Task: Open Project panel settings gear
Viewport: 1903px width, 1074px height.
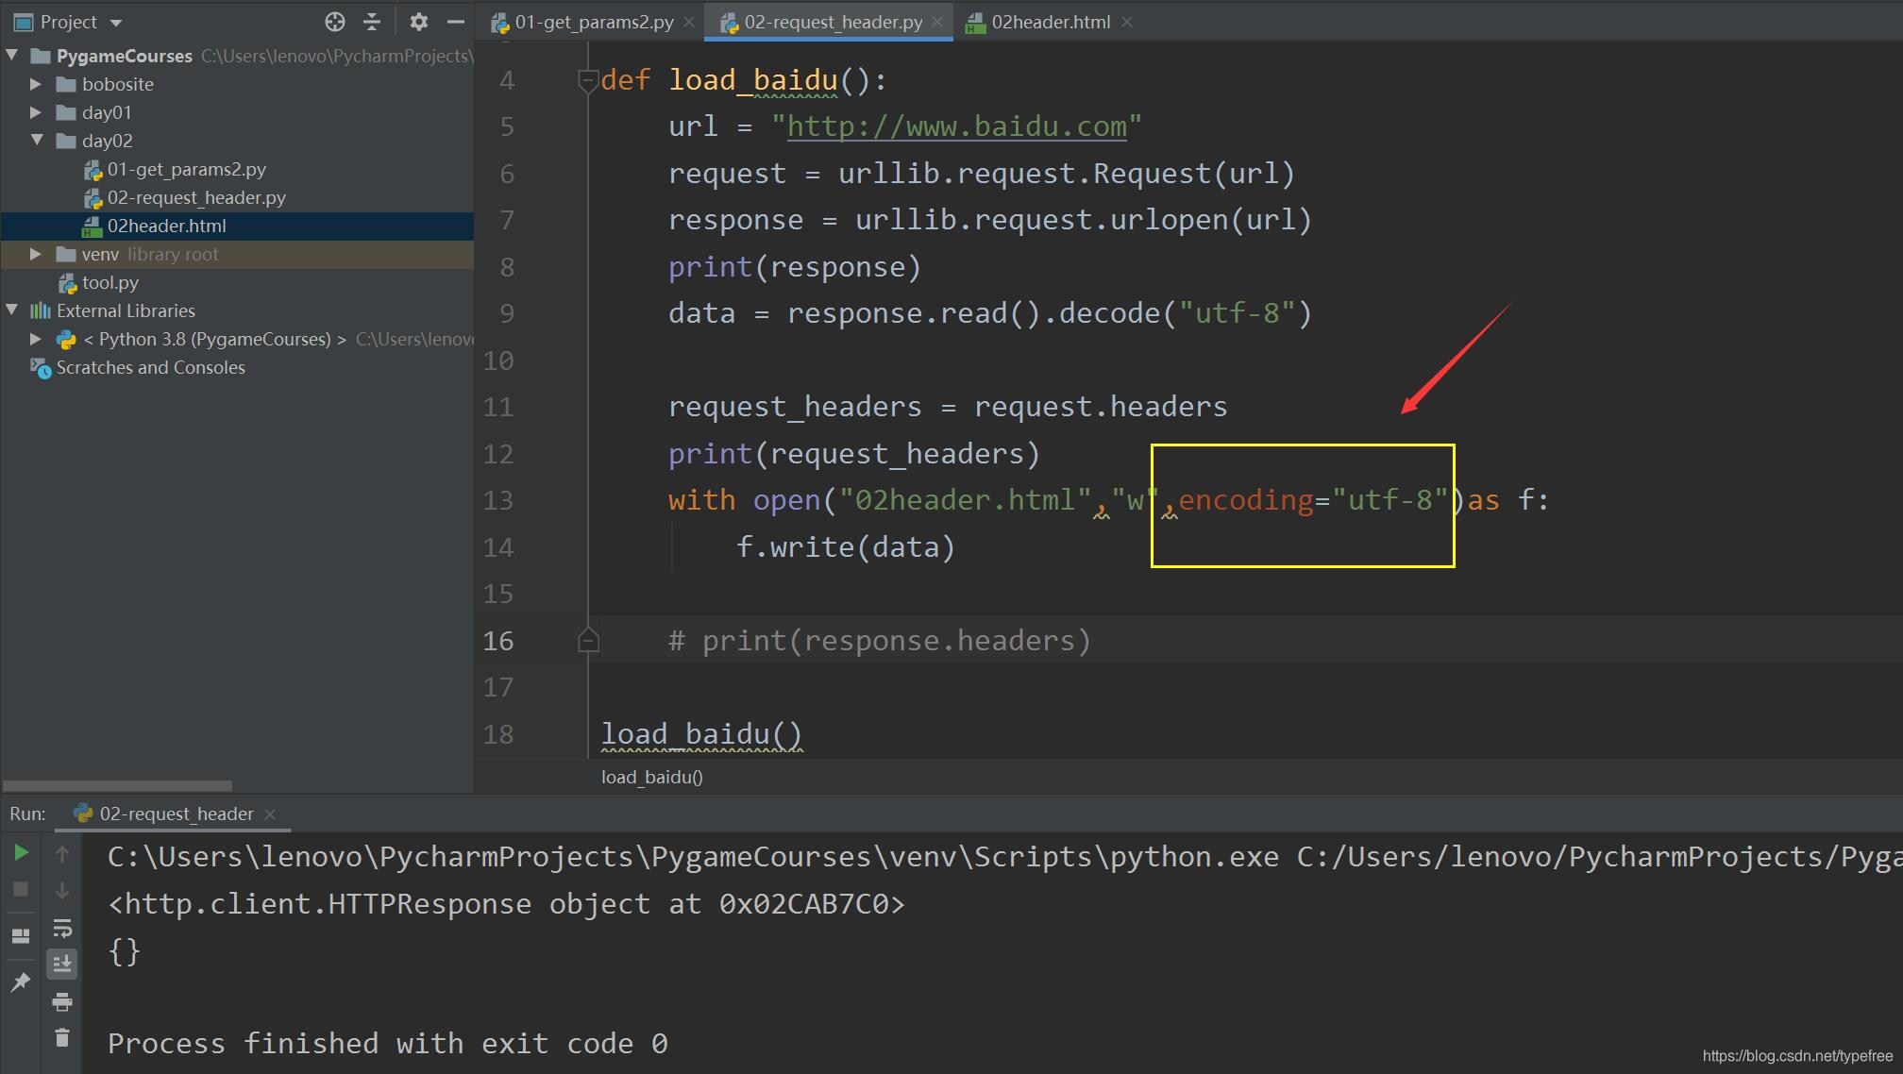Action: [x=418, y=22]
